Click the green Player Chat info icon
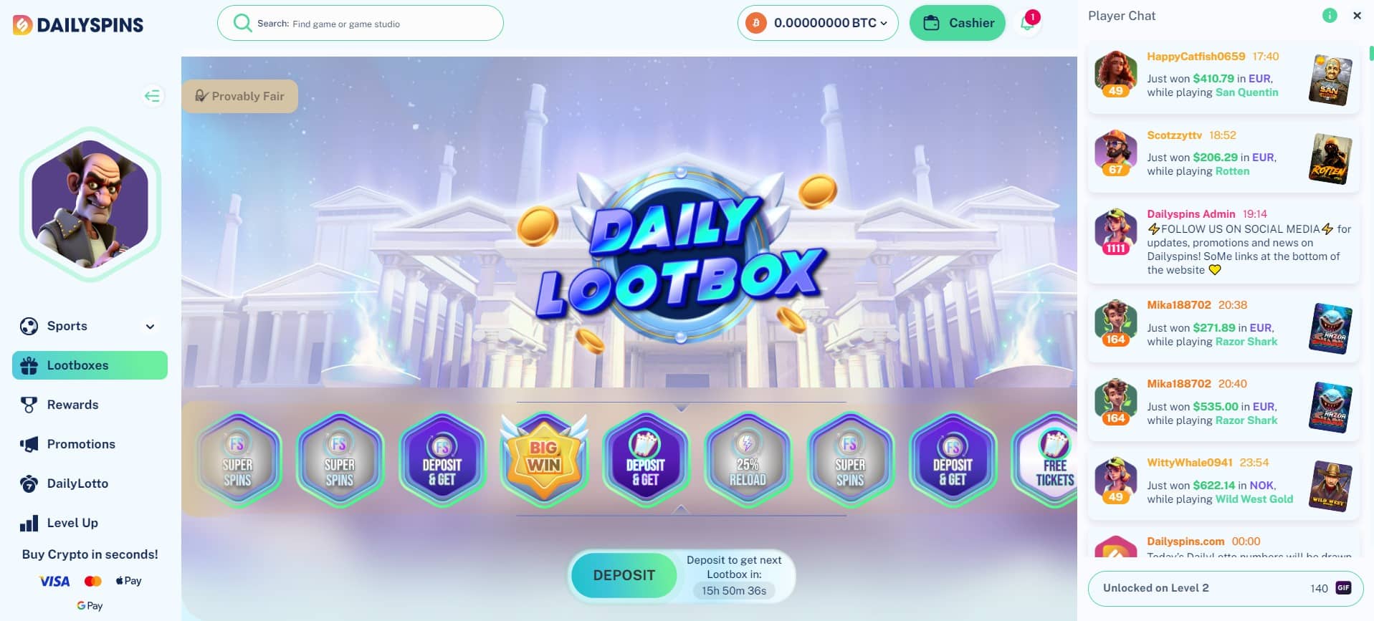The width and height of the screenshot is (1374, 621). click(1330, 15)
